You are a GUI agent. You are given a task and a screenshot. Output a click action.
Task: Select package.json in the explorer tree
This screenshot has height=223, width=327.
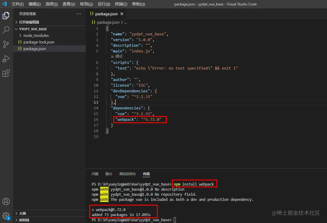coord(35,49)
